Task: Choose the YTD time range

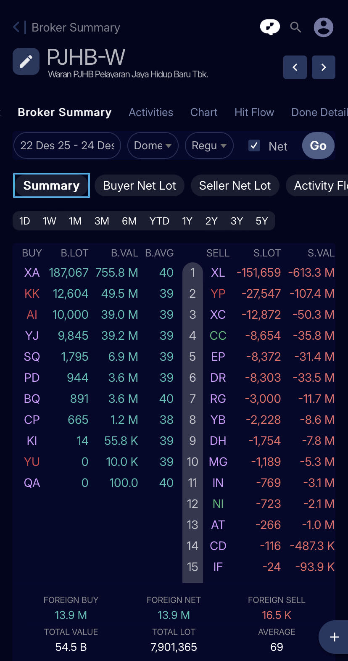Action: click(159, 221)
